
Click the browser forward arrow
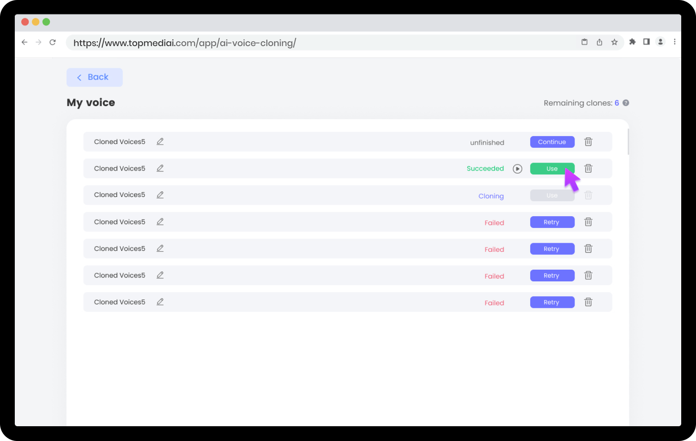38,42
